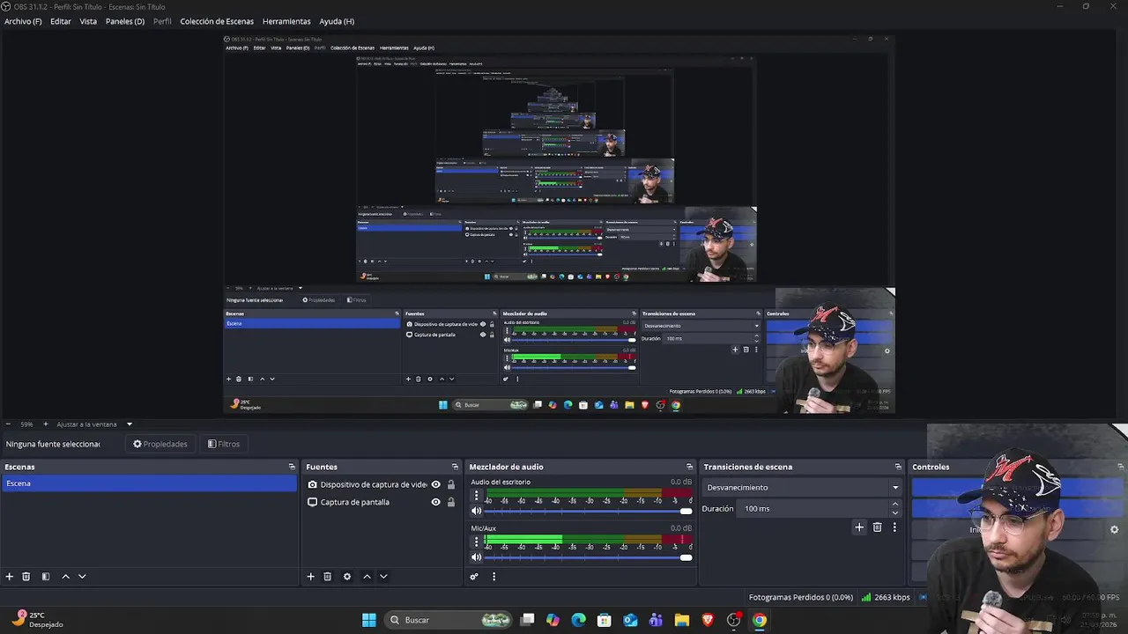Select the Escena scene row
The height and width of the screenshot is (634, 1128).
tap(149, 483)
